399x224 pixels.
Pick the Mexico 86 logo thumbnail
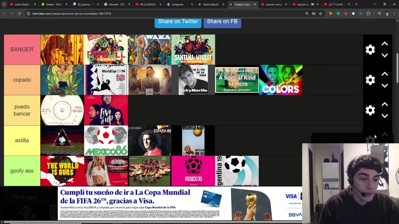click(106, 140)
